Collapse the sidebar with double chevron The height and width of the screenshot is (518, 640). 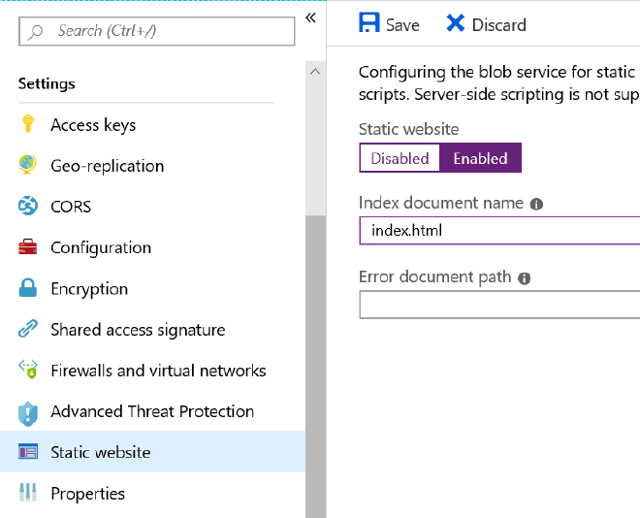click(x=311, y=17)
